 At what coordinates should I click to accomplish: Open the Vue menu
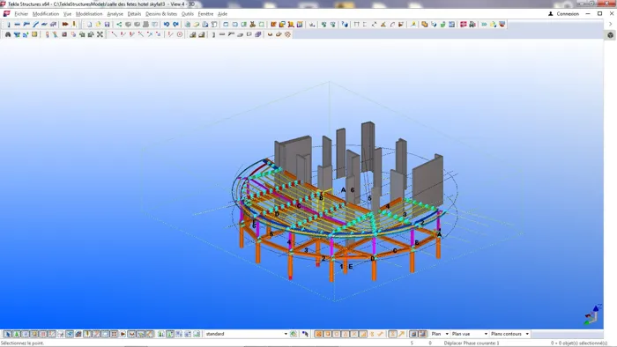(67, 14)
